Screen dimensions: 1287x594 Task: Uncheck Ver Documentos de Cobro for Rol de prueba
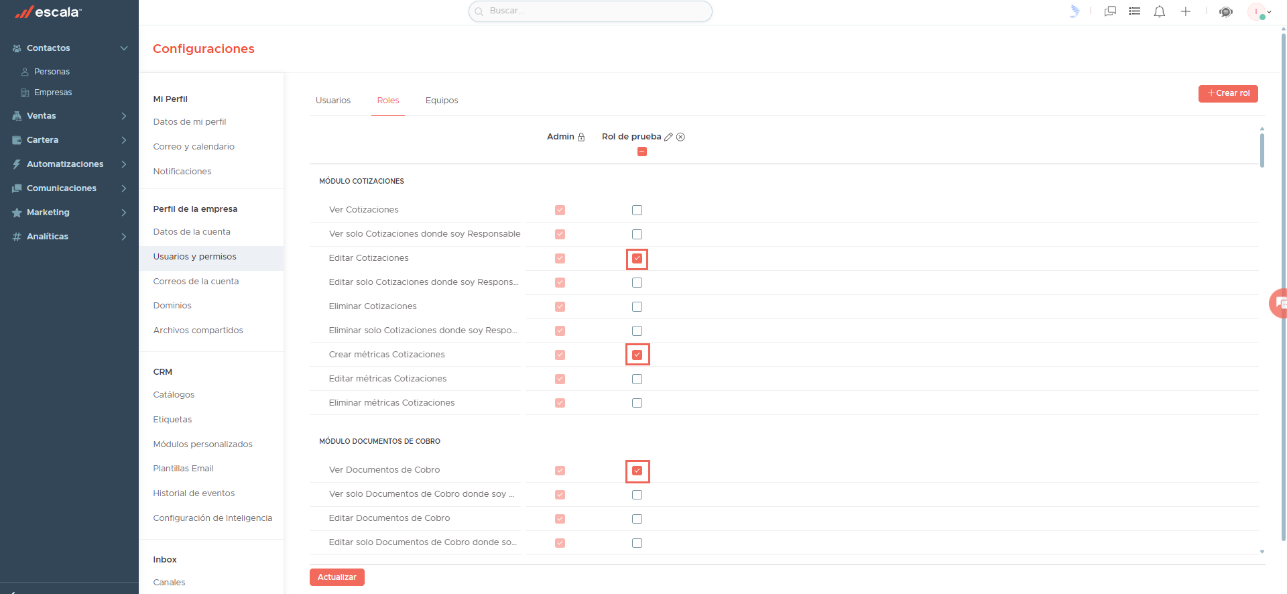(x=637, y=471)
